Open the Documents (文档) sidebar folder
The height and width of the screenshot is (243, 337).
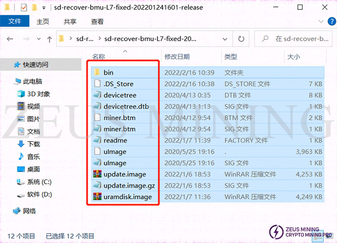[x=29, y=131]
